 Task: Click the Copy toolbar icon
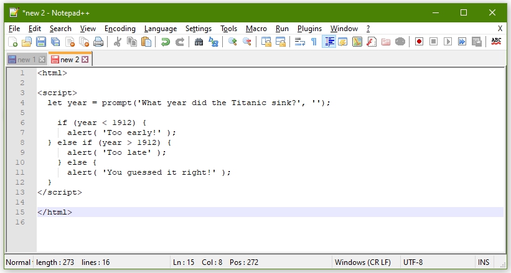(x=132, y=42)
